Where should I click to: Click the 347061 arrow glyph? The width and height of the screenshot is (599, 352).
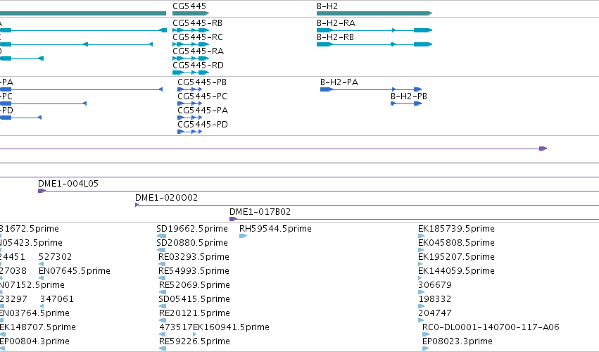pyautogui.click(x=42, y=306)
